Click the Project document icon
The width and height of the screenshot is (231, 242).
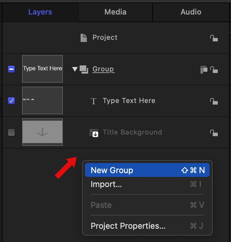click(83, 38)
